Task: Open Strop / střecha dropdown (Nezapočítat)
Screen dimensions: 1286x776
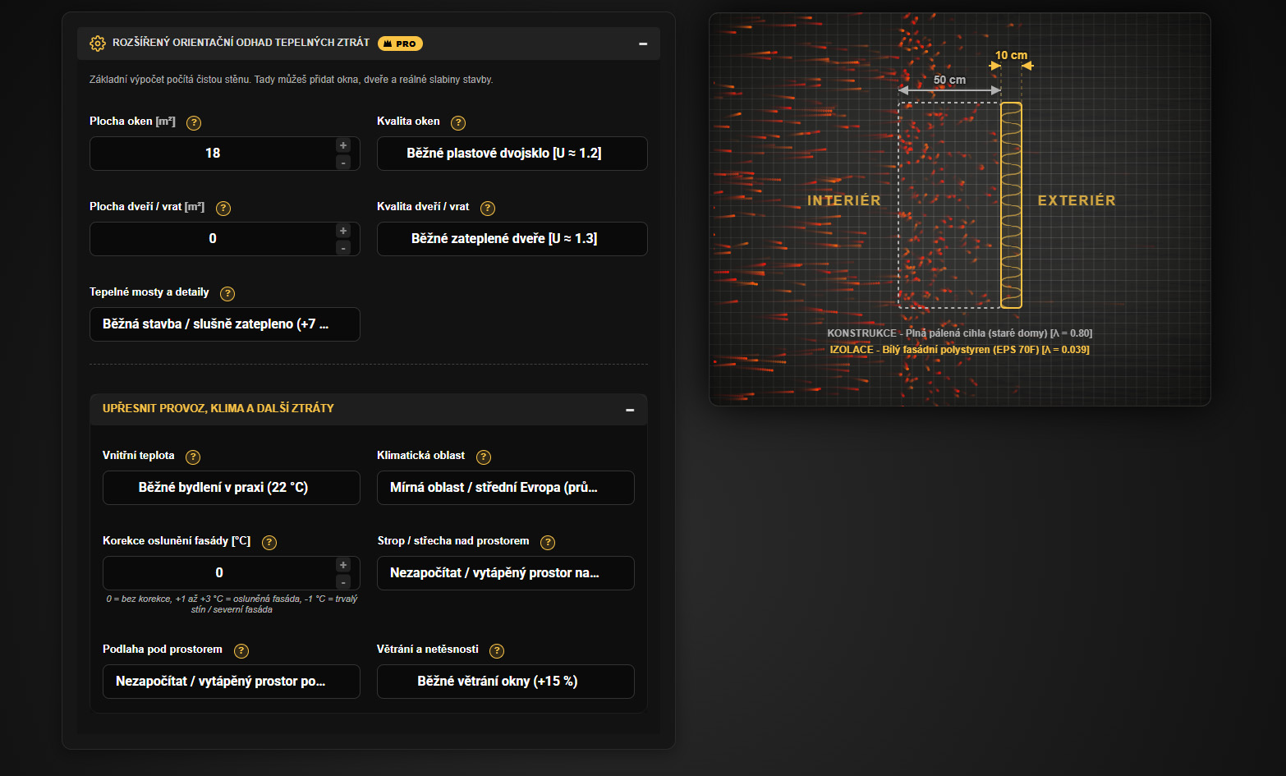Action: point(506,573)
